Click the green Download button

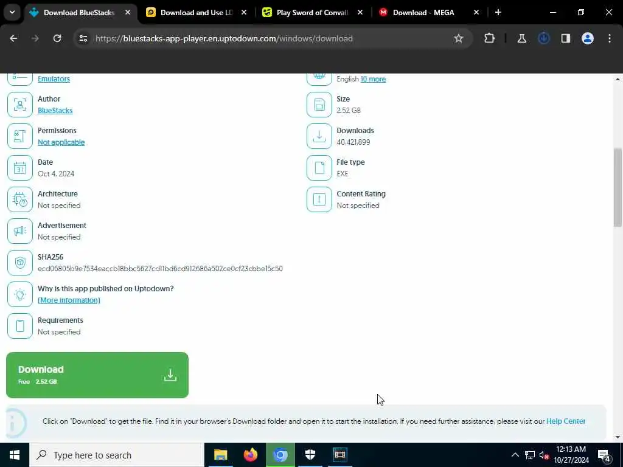pyautogui.click(x=97, y=375)
